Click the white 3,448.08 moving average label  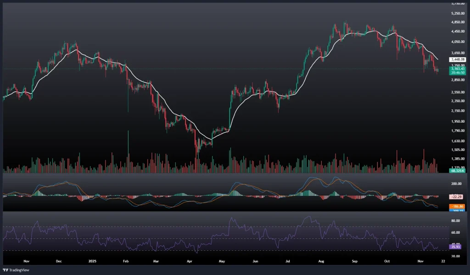tap(458, 59)
